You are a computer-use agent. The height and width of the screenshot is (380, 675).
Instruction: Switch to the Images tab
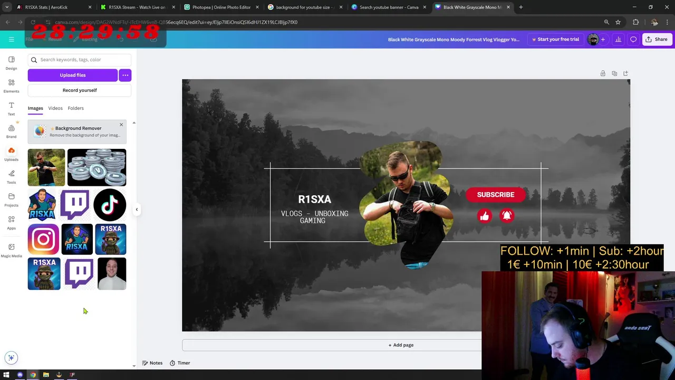click(35, 108)
